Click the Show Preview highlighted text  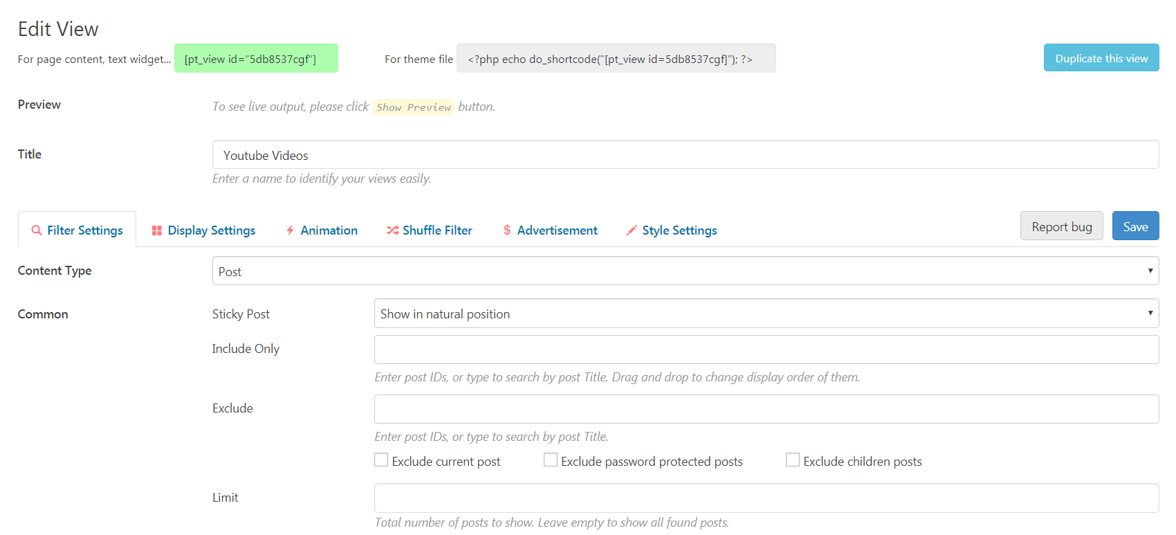point(414,107)
